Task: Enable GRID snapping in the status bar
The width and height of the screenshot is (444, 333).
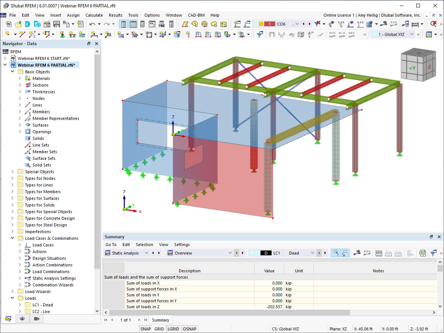Action: 159,329
